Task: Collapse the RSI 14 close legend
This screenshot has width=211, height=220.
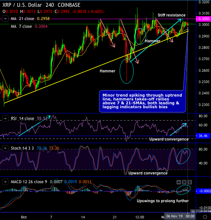Action: 5,119
